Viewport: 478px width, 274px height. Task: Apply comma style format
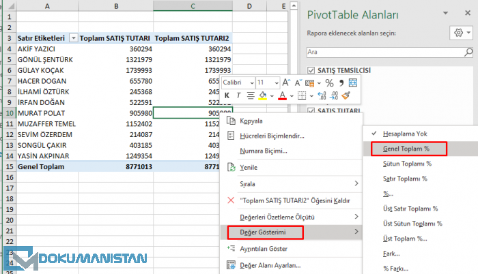tap(341, 82)
